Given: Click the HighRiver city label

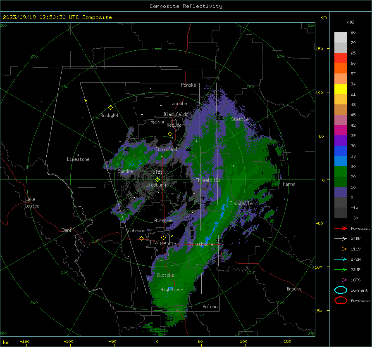Looking at the screenshot, I should click(x=172, y=290).
